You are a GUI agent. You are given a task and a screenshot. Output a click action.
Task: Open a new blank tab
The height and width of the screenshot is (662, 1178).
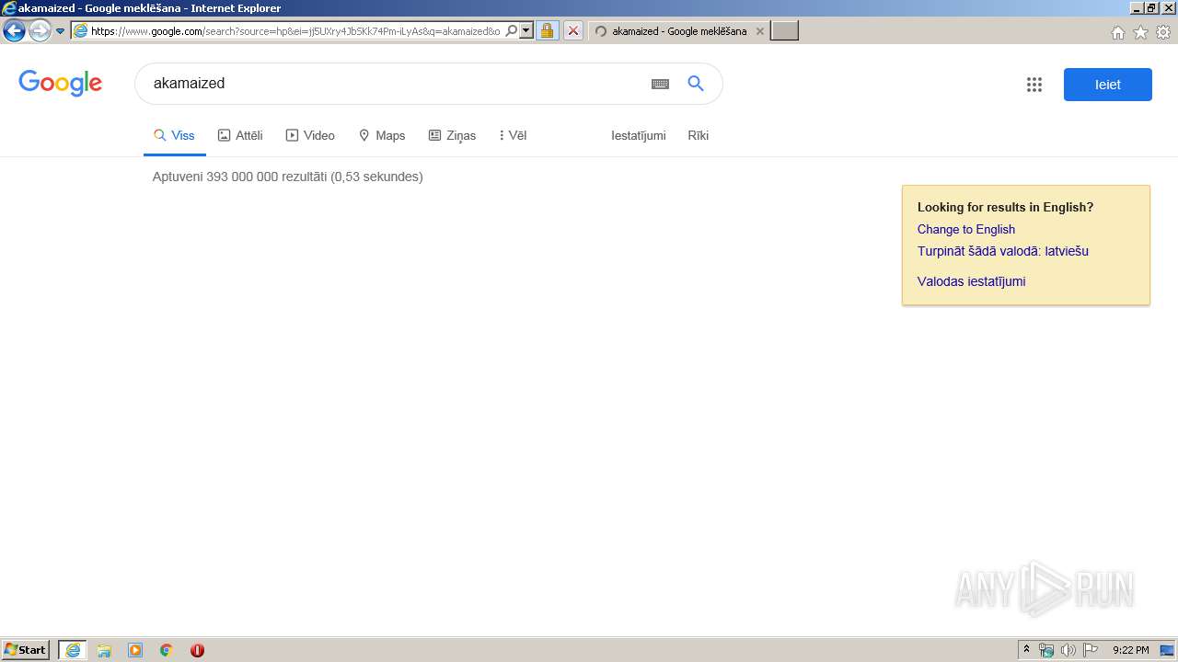coord(784,31)
